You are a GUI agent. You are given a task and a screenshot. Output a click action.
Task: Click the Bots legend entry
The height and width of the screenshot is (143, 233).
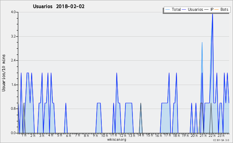pyautogui.click(x=221, y=9)
